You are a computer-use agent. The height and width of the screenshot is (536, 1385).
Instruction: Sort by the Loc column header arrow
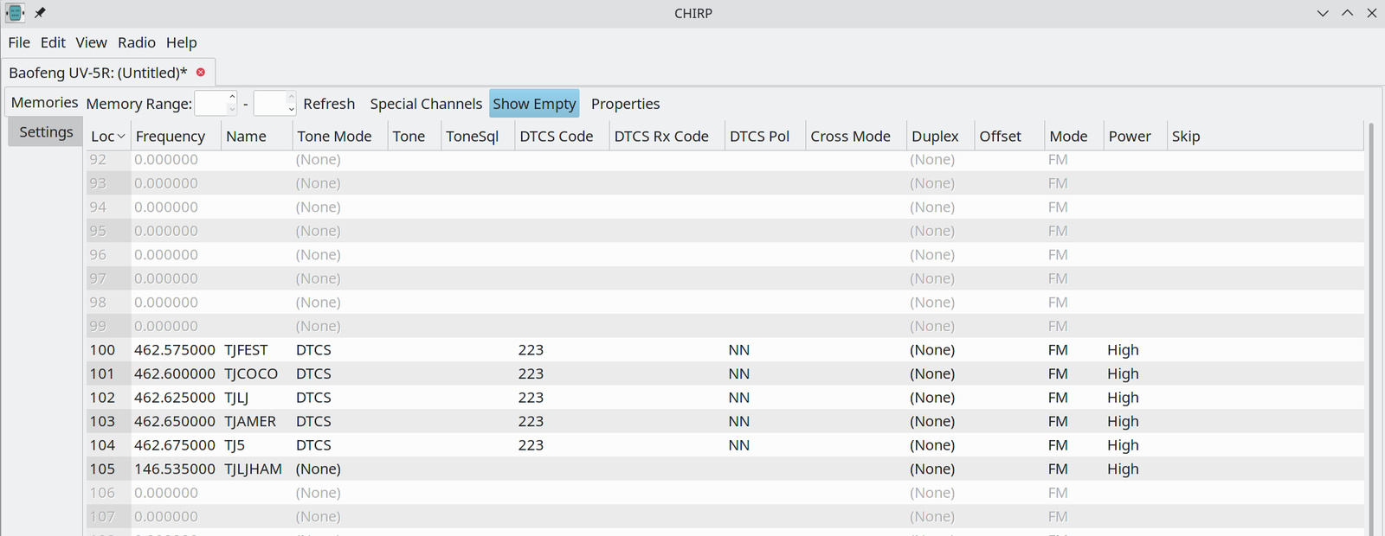pos(121,137)
